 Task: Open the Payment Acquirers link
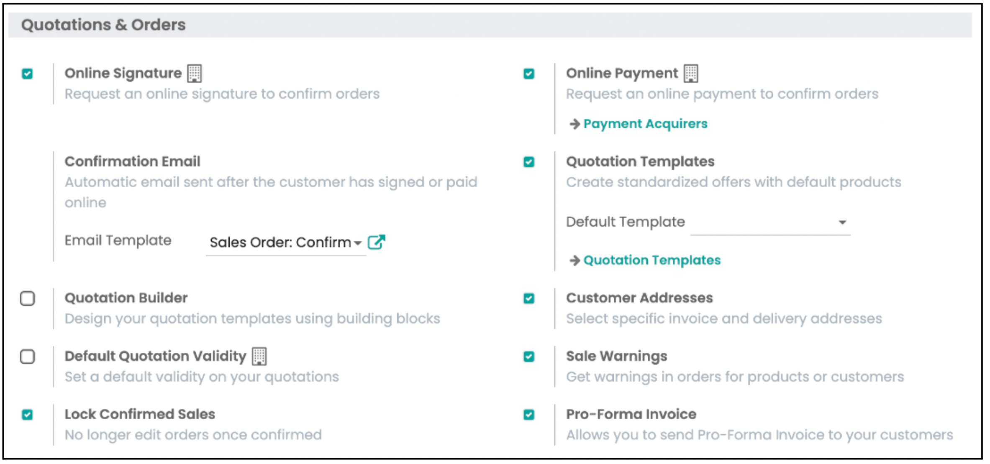pyautogui.click(x=645, y=124)
